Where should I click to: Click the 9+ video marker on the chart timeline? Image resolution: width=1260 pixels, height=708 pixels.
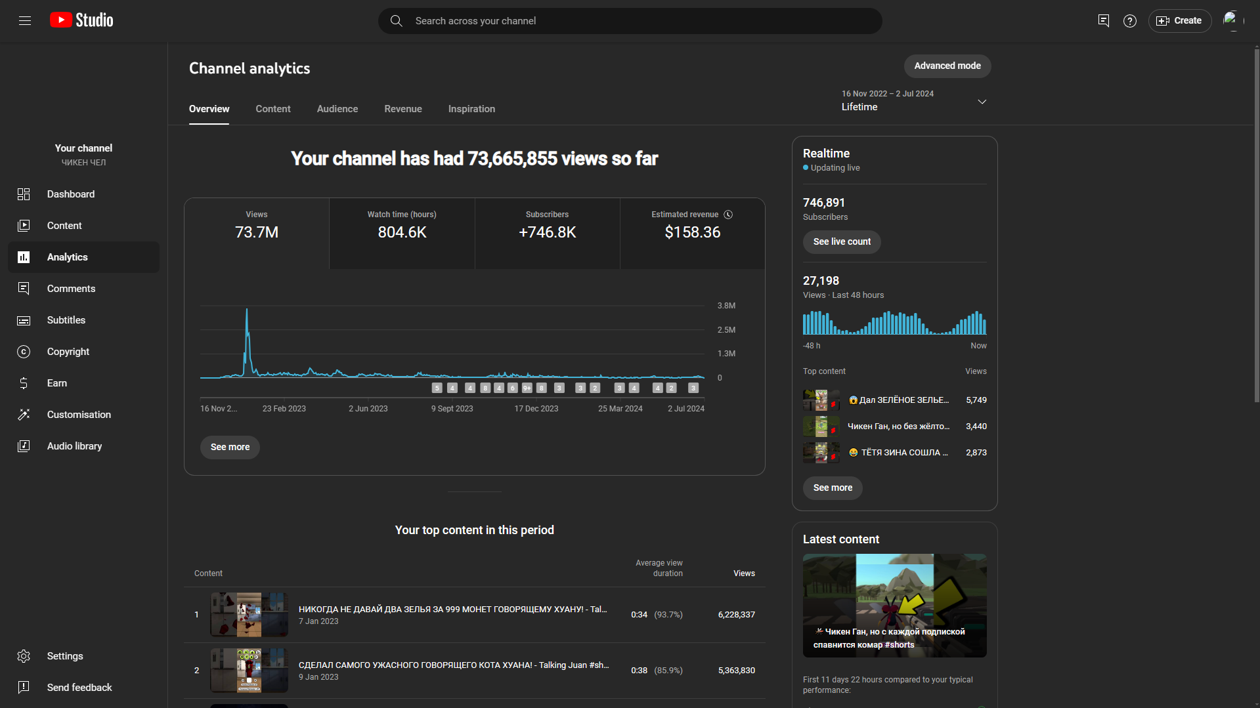click(x=527, y=388)
